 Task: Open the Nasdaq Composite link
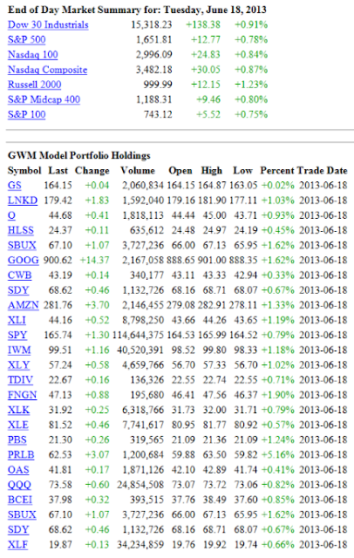point(47,70)
